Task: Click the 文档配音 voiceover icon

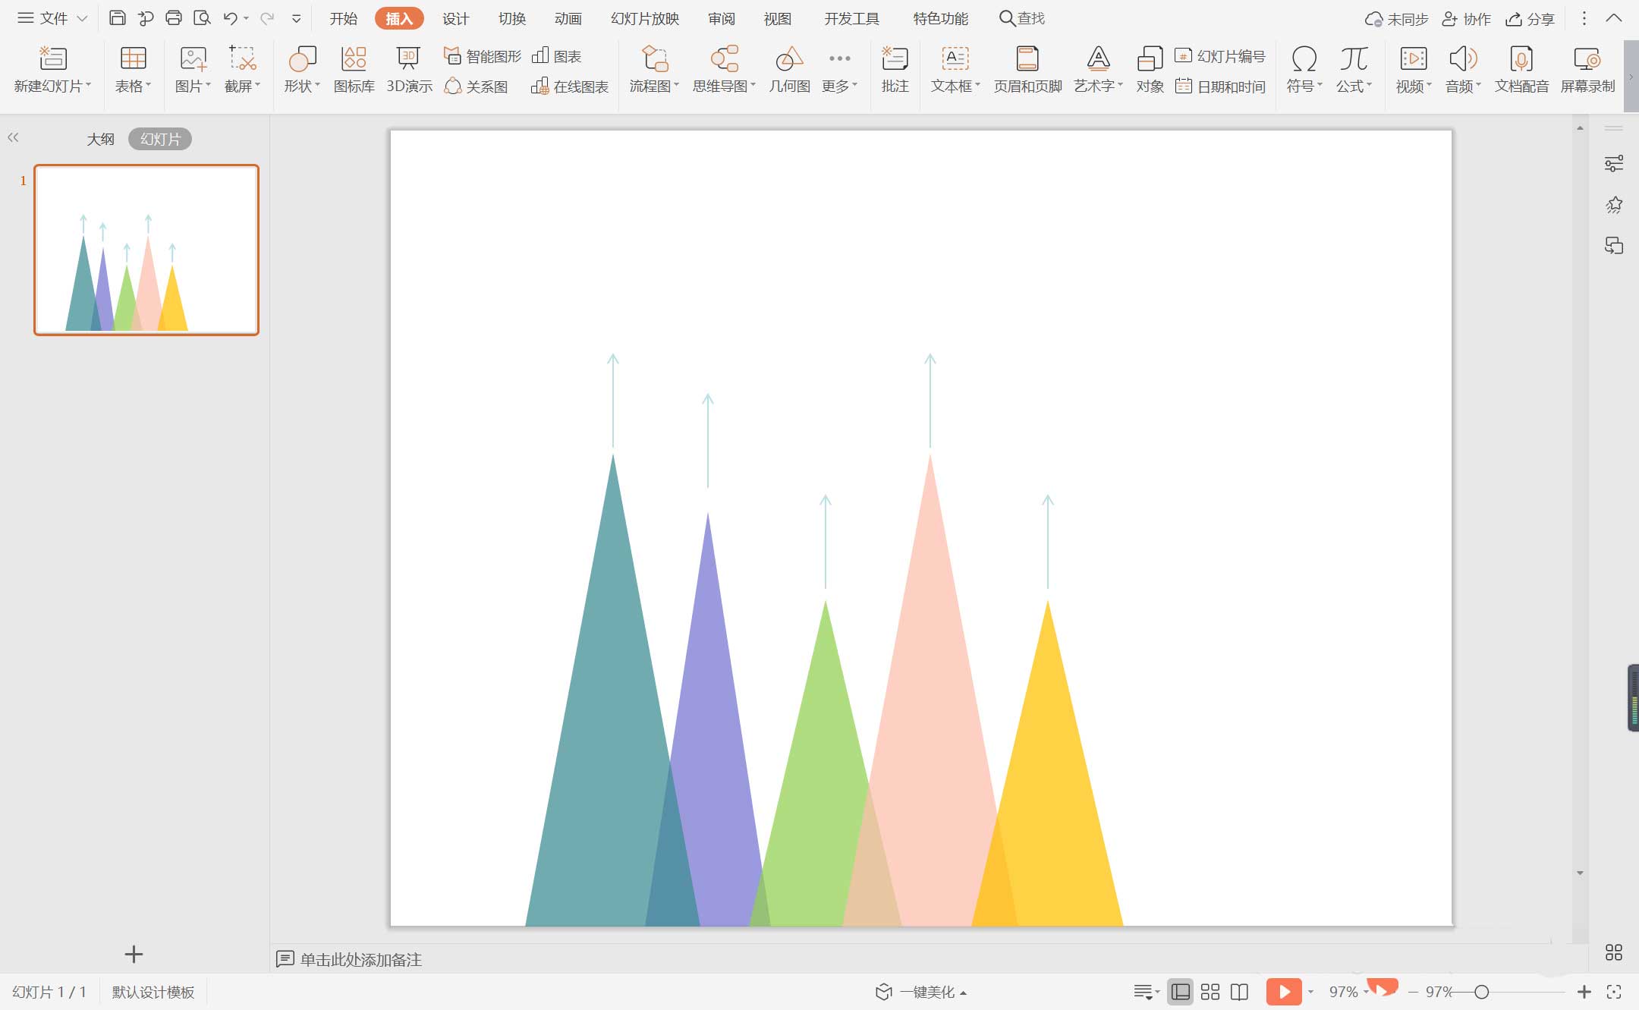Action: [1521, 59]
